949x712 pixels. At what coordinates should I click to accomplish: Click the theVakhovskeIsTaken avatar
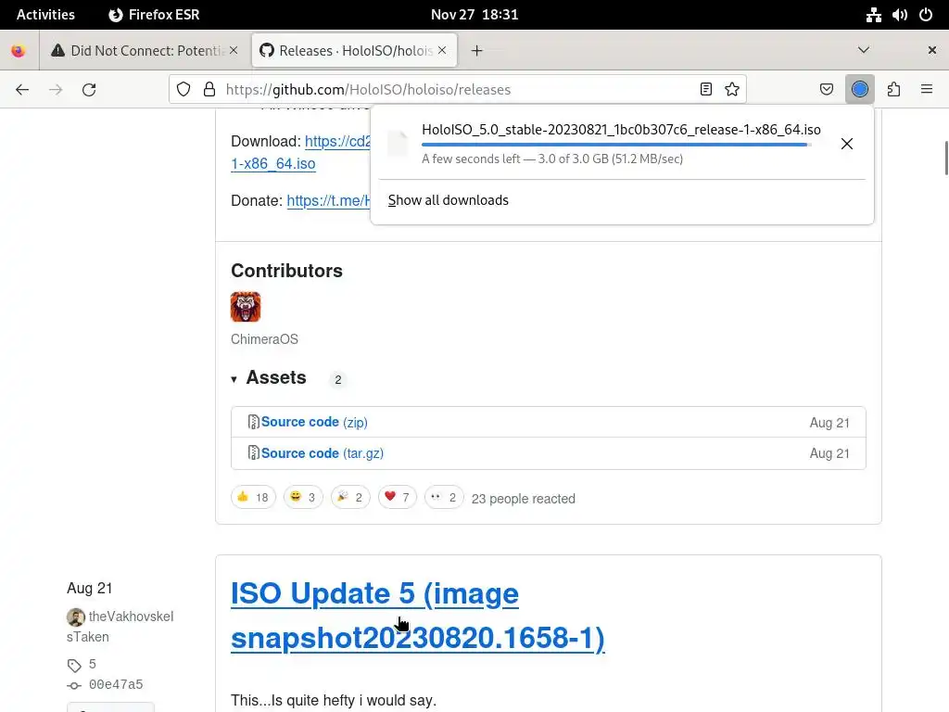point(76,617)
